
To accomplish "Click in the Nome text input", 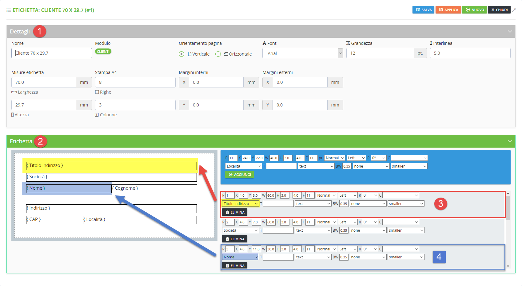I will pyautogui.click(x=52, y=53).
